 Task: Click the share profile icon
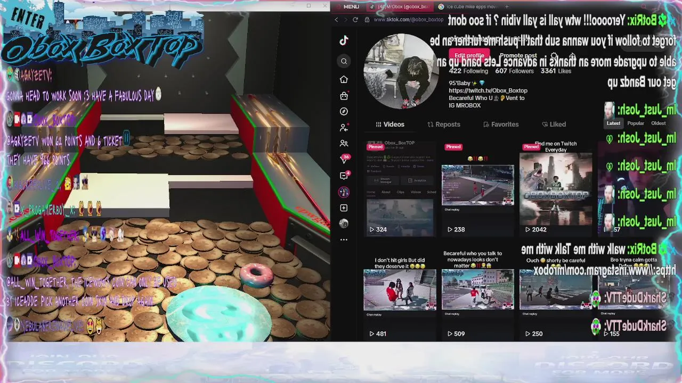[572, 55]
